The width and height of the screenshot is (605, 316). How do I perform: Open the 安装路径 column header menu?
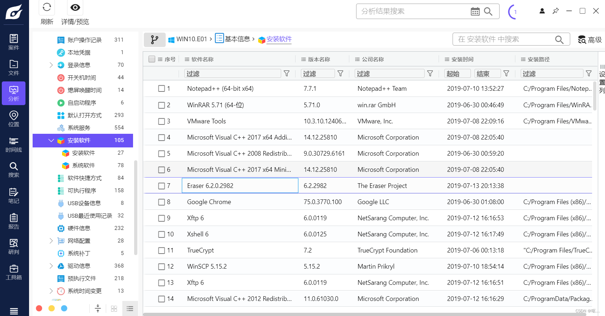tap(523, 60)
